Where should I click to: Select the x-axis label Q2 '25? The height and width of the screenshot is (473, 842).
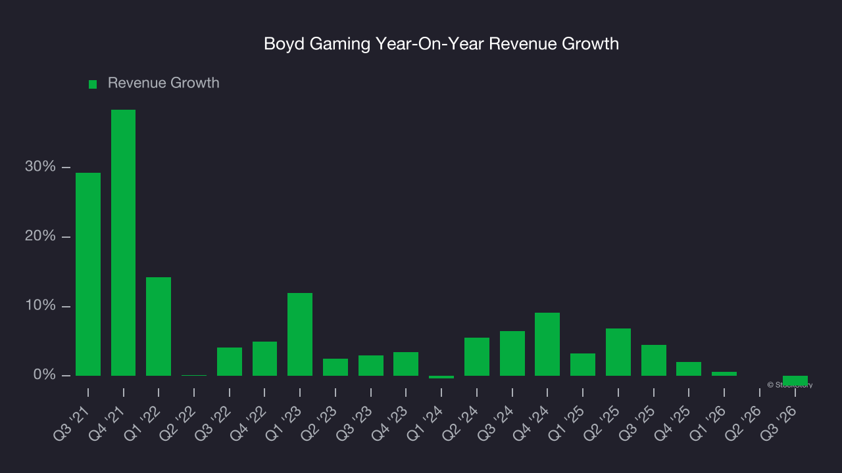point(602,424)
